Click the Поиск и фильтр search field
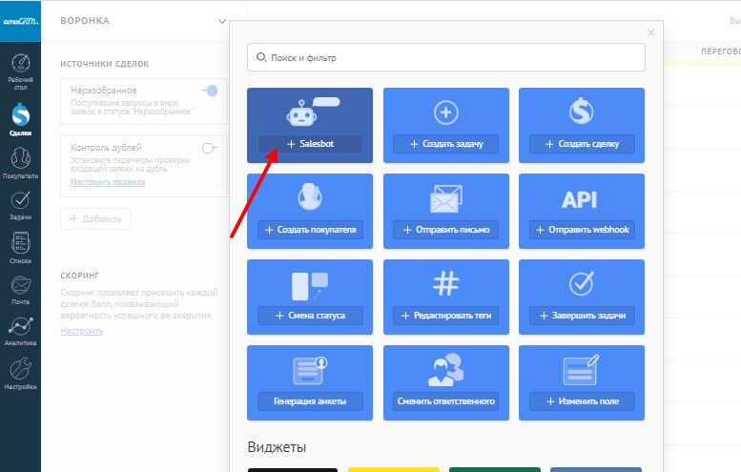Screen dimensions: 741x472 [x=446, y=57]
